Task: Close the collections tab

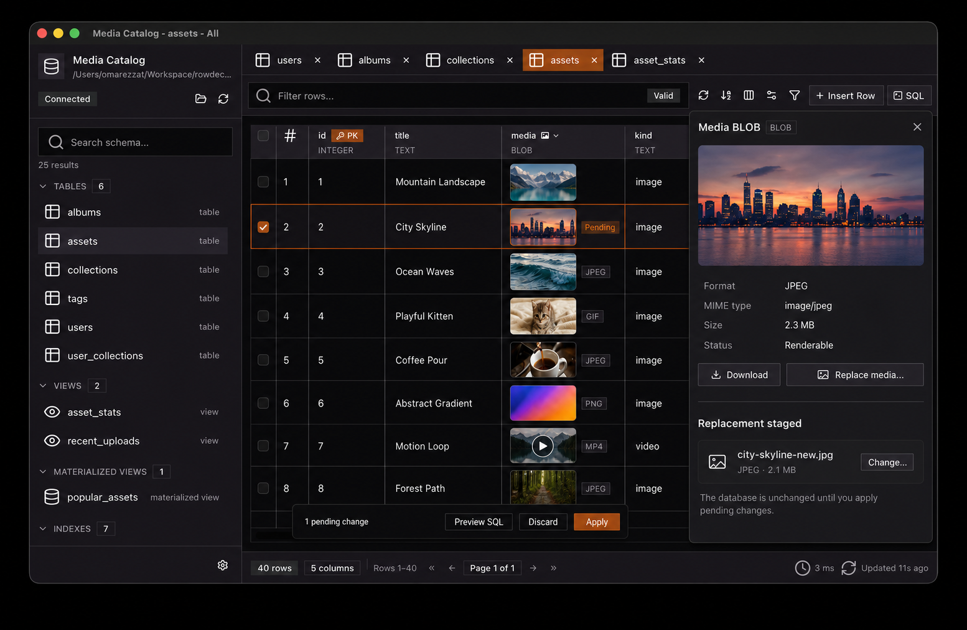Action: [510, 60]
